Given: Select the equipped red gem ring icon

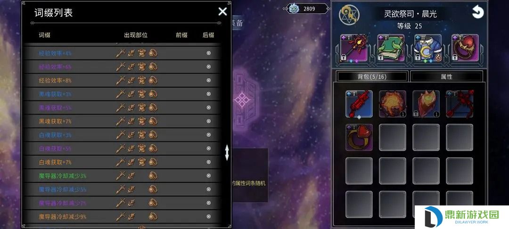Looking at the screenshot, I should [x=465, y=48].
